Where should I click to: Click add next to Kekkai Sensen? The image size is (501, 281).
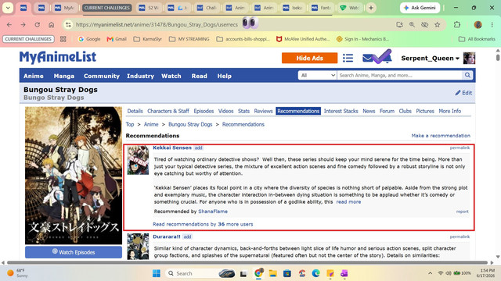point(198,148)
